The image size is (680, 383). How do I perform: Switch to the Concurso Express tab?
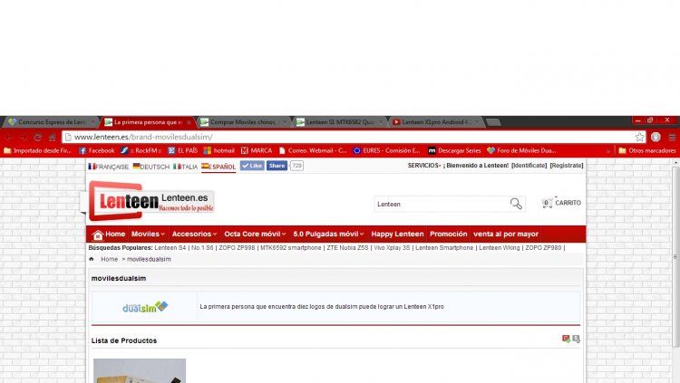[x=51, y=122]
